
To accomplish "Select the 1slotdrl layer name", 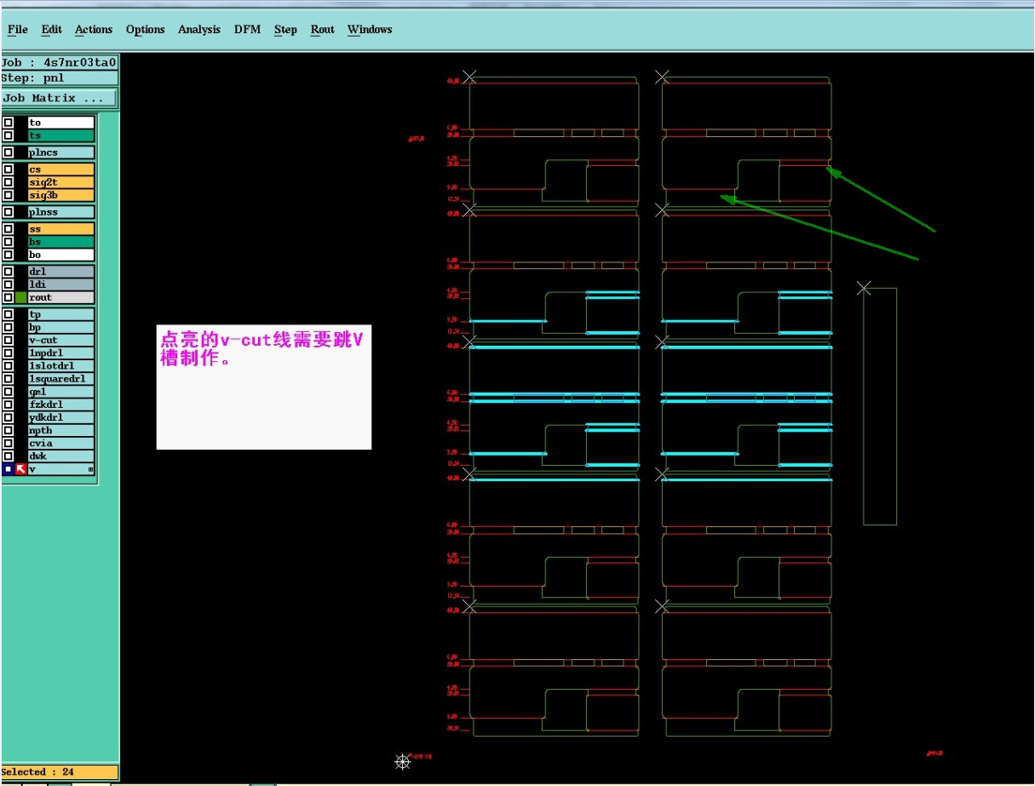I will (60, 366).
